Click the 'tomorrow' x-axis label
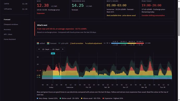This screenshot has width=180, height=101. (x=70, y=87)
